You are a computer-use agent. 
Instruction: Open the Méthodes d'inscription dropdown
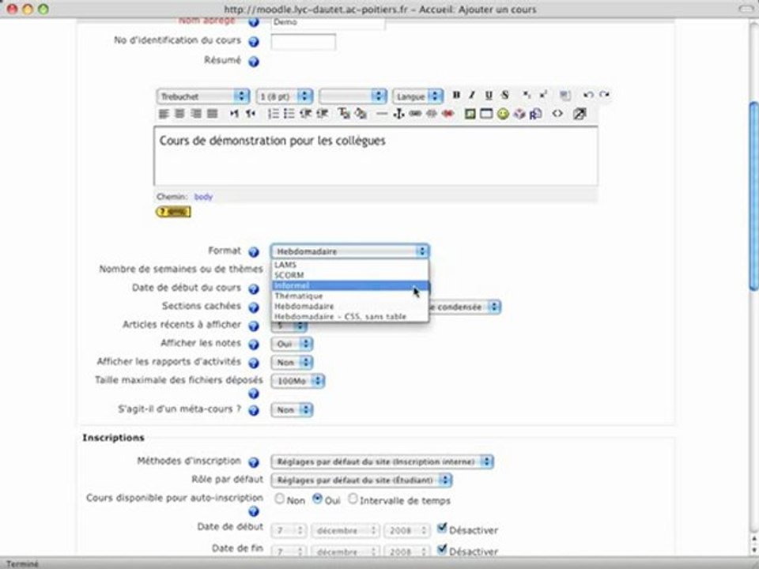[382, 462]
